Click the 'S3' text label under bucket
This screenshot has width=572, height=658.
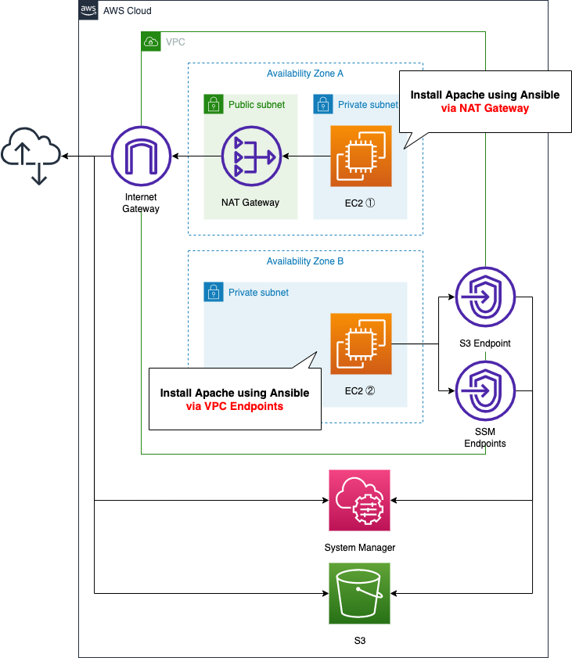pyautogui.click(x=360, y=640)
